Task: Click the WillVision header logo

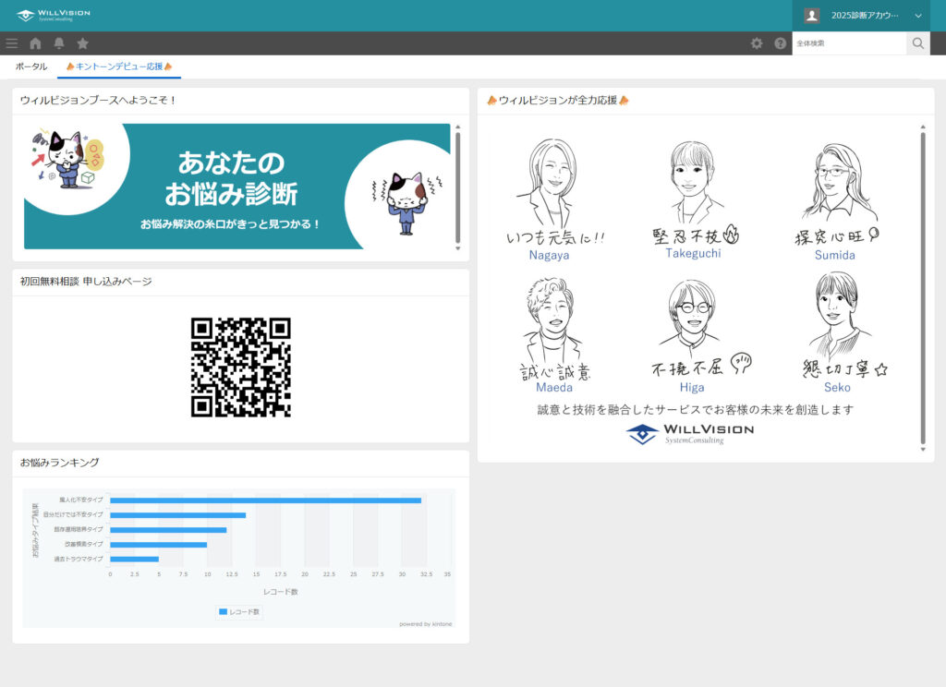Action: (53, 15)
